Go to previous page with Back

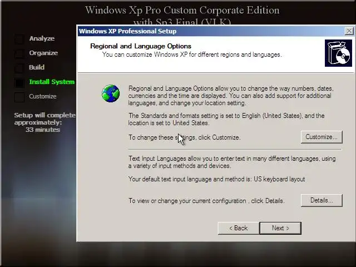(239, 228)
